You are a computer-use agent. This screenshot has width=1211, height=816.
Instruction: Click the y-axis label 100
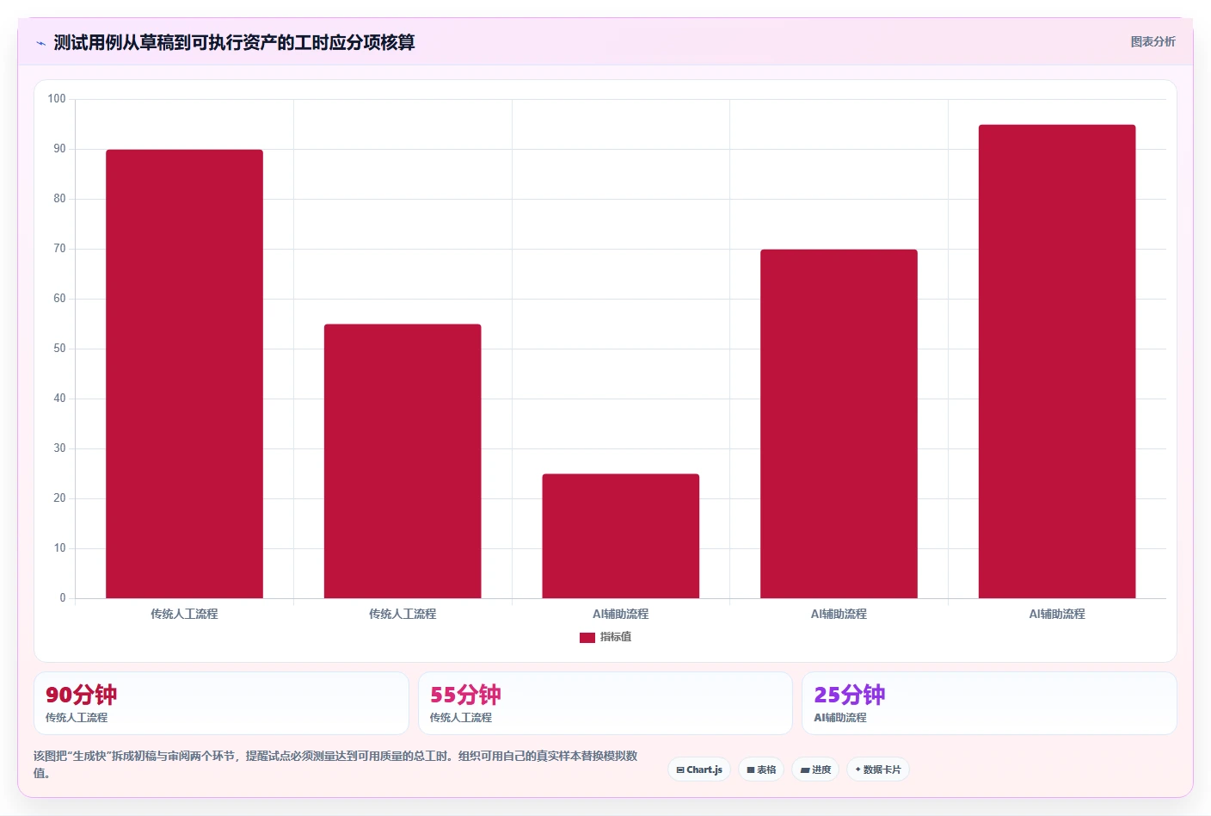pyautogui.click(x=57, y=99)
